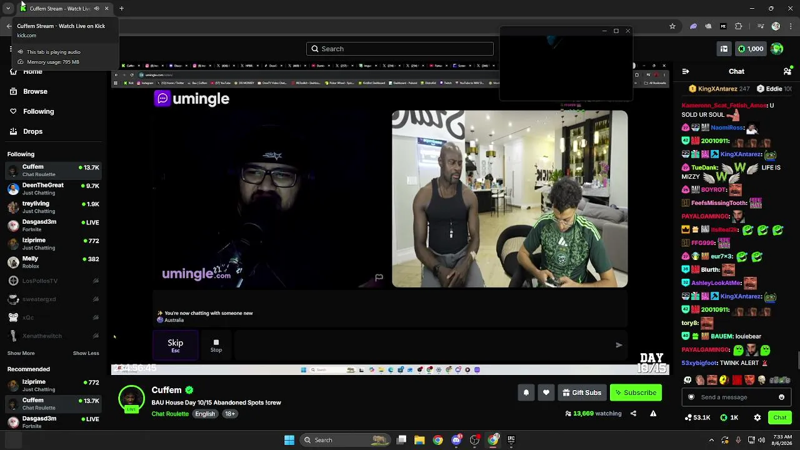Bookmark this page with the star icon

[672, 26]
